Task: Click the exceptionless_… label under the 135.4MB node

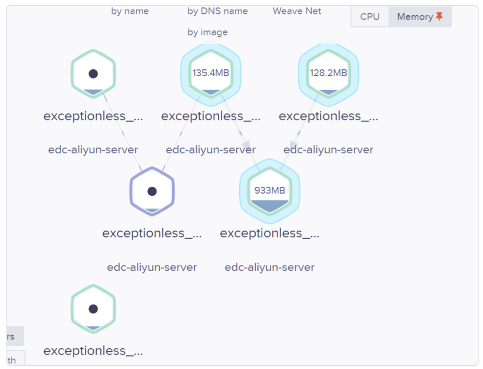Action: [211, 116]
